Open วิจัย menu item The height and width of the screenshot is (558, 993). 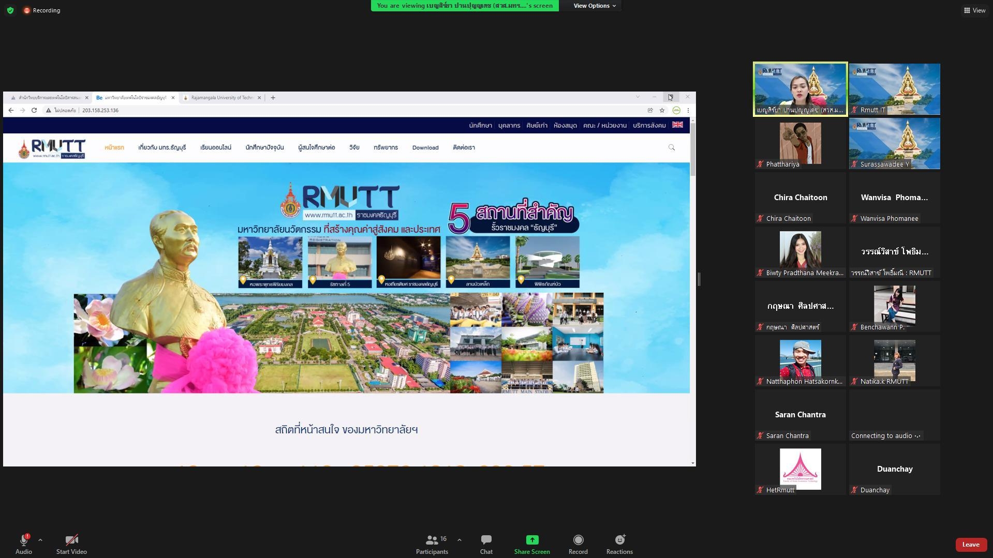[x=354, y=147]
